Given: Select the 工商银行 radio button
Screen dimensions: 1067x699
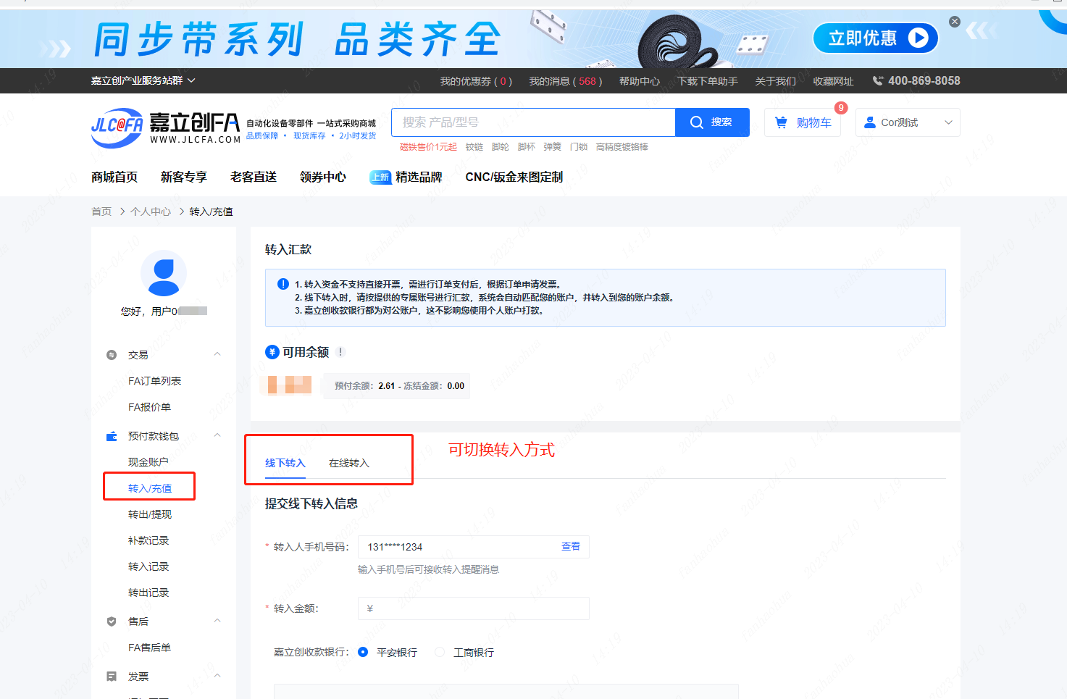Looking at the screenshot, I should (x=440, y=653).
